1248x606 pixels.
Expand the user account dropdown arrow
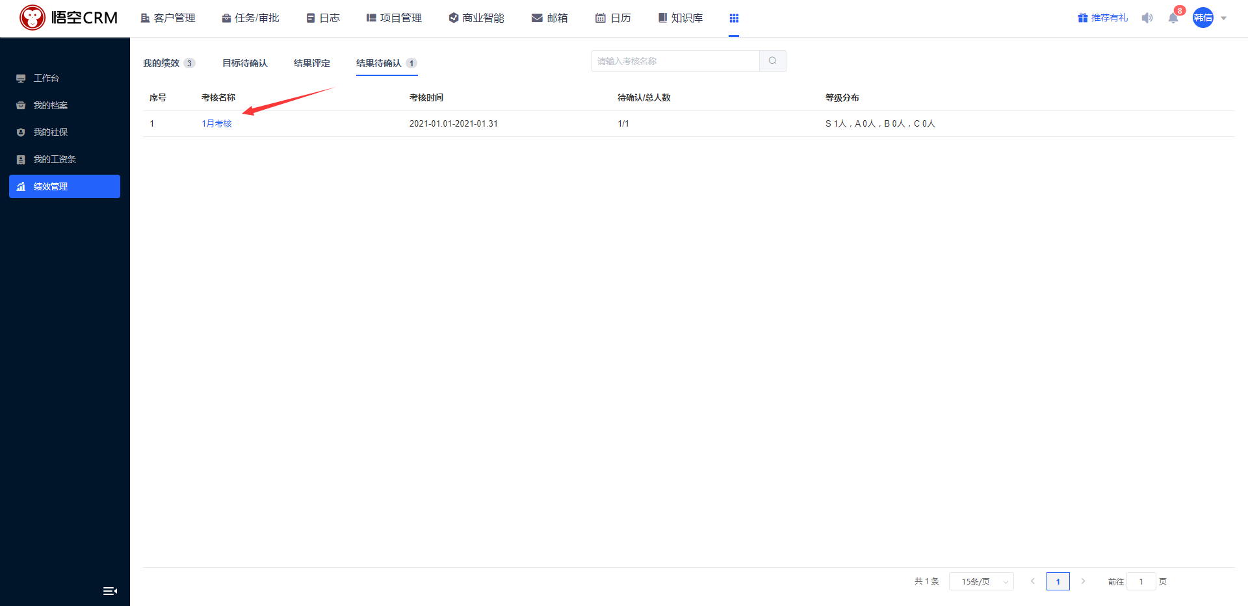tap(1224, 18)
